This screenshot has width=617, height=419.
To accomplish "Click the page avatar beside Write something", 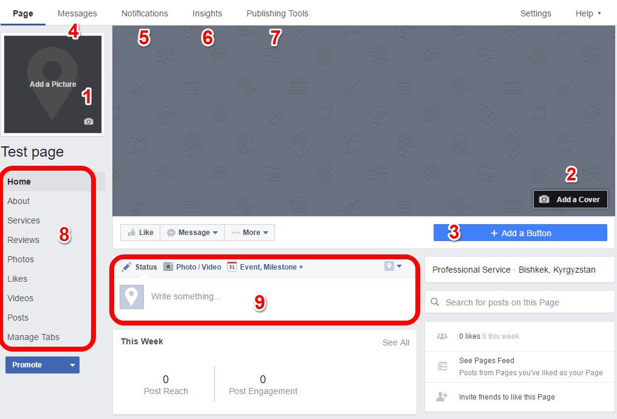I will pyautogui.click(x=131, y=297).
